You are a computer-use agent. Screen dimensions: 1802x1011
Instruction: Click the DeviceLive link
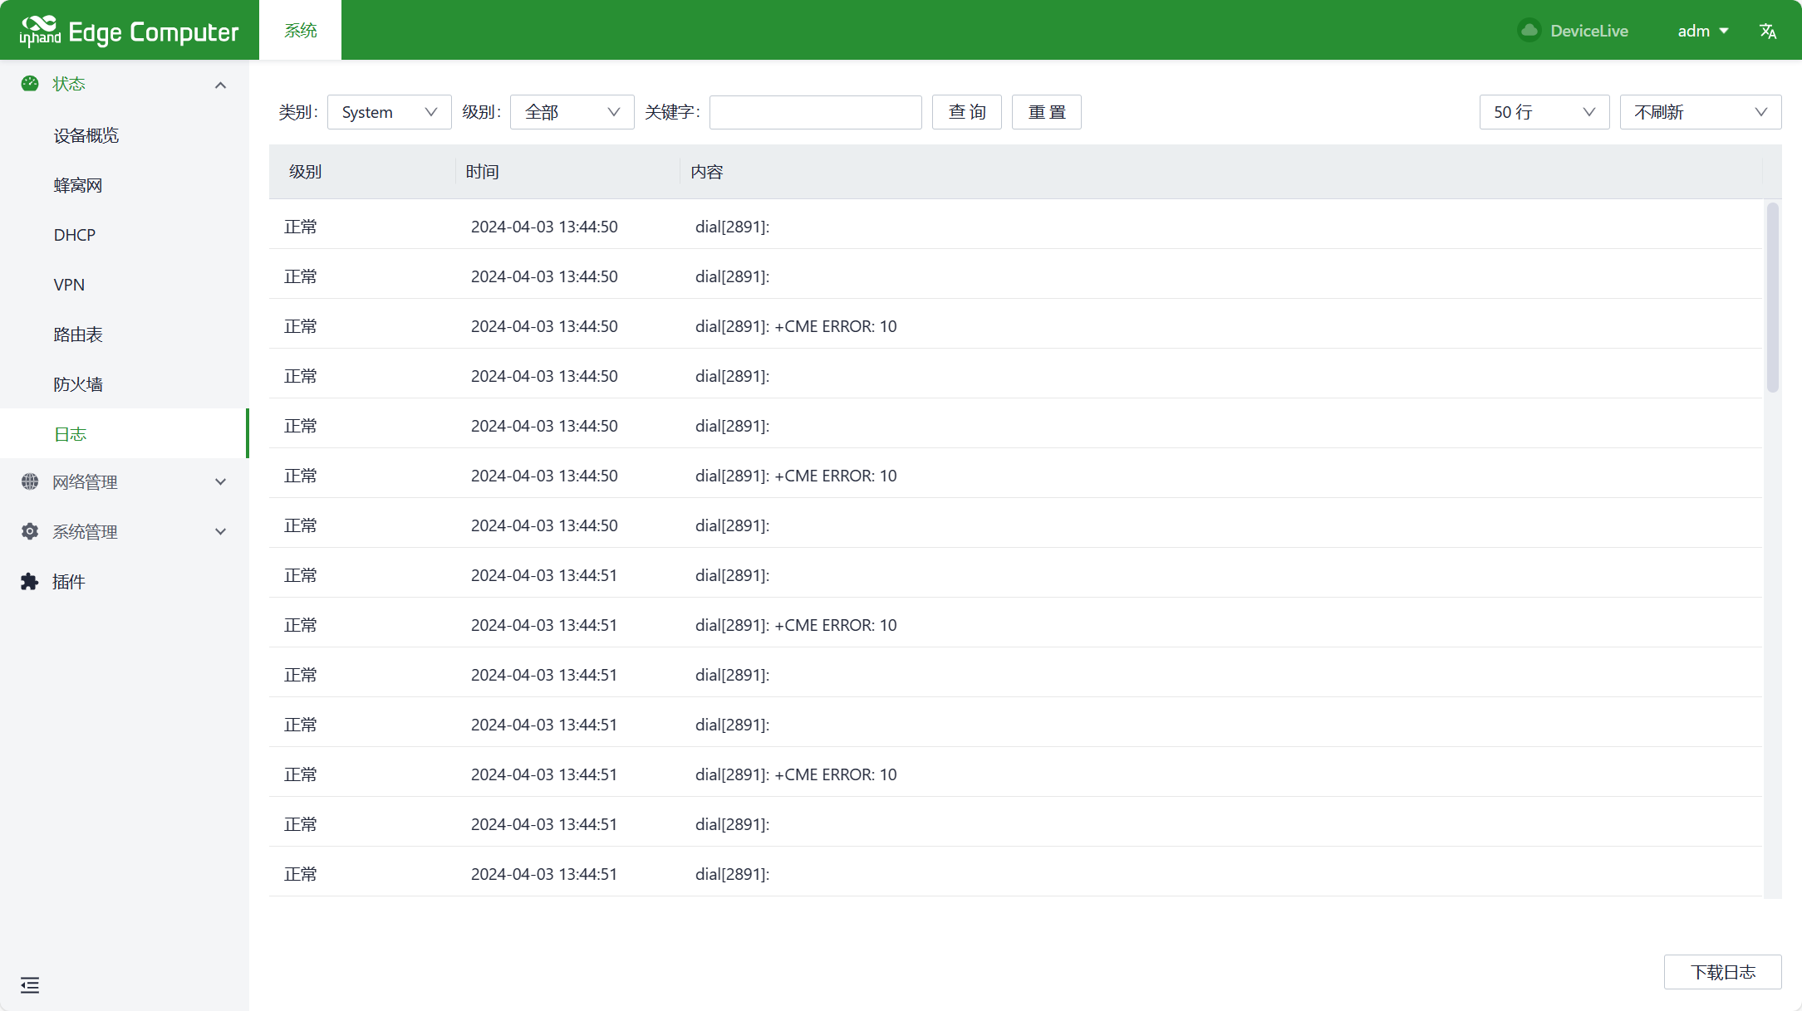tap(1588, 31)
